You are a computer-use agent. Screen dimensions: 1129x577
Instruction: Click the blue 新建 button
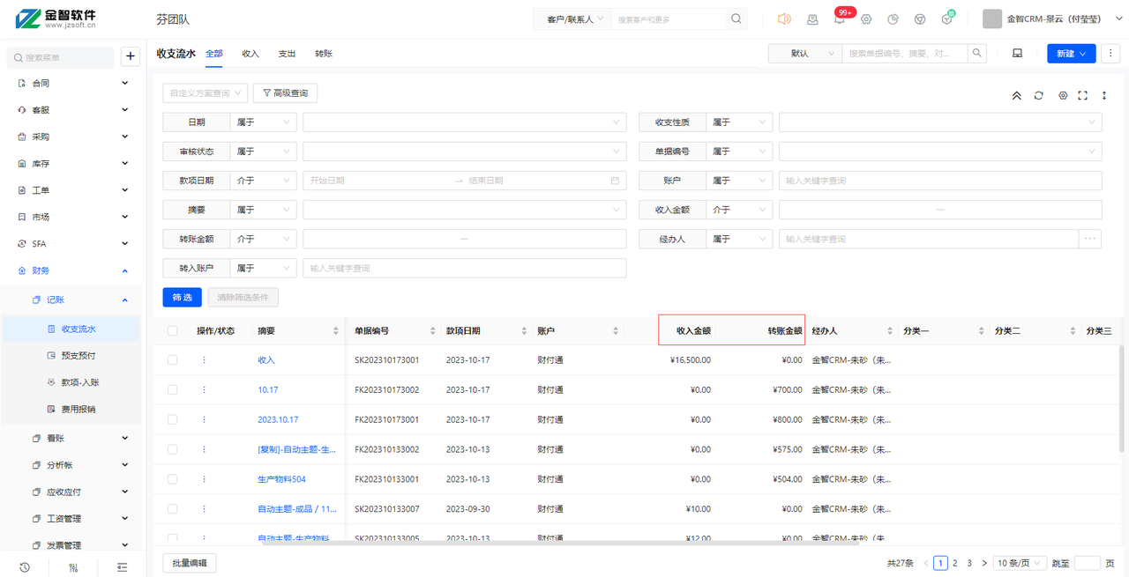[1072, 54]
